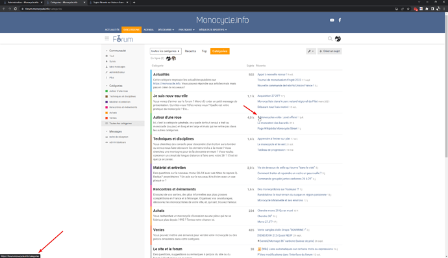The width and height of the screenshot is (448, 258).
Task: Click the Créer un sujet button
Action: (x=329, y=51)
